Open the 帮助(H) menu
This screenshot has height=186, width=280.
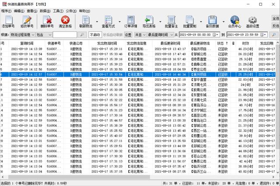(84, 11)
